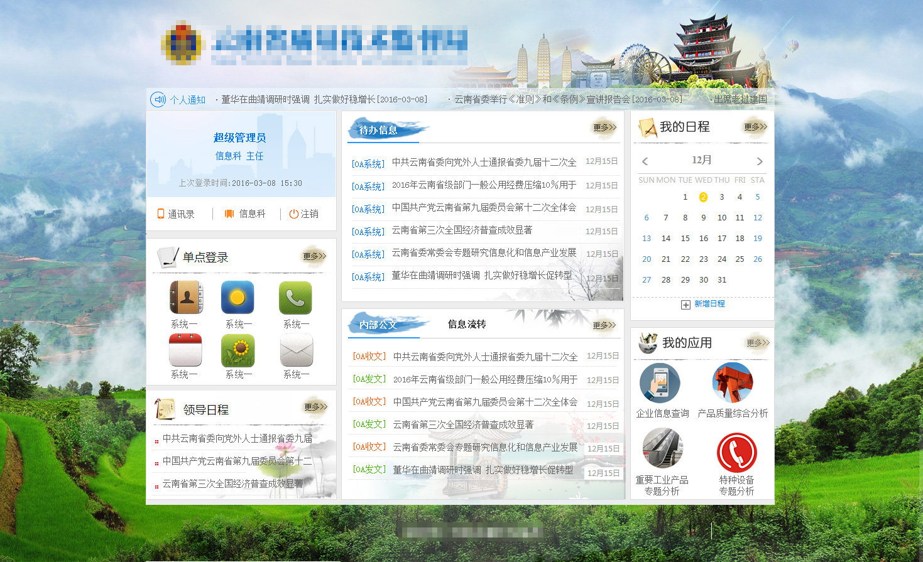Select the 内部公文 tab
This screenshot has width=923, height=562.
(x=378, y=325)
